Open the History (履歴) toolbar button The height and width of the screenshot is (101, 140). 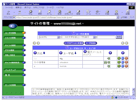pyautogui.click(x=78, y=13)
